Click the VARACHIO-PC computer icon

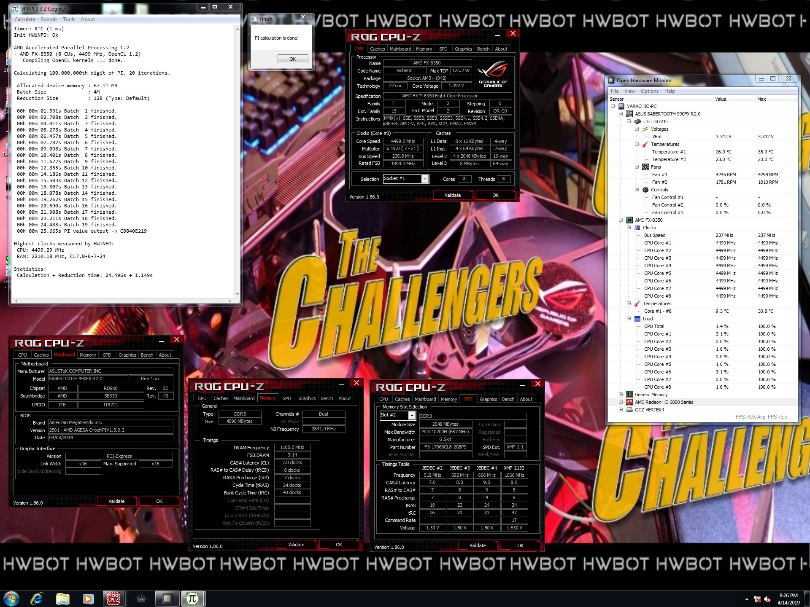coord(621,106)
